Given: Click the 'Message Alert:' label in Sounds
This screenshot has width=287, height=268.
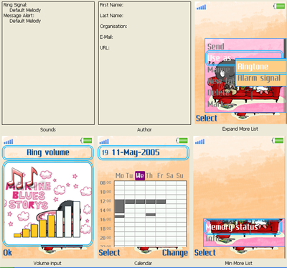Looking at the screenshot, I should [x=19, y=16].
